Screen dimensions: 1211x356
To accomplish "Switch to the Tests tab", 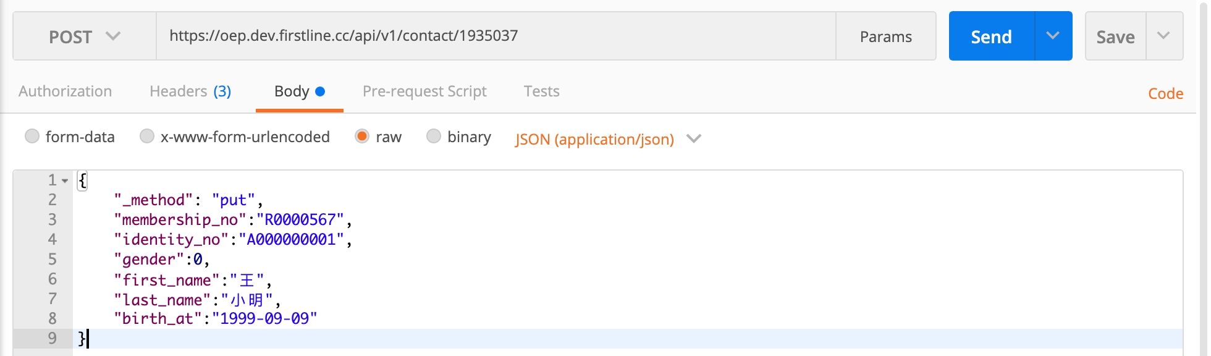I will click(x=541, y=91).
